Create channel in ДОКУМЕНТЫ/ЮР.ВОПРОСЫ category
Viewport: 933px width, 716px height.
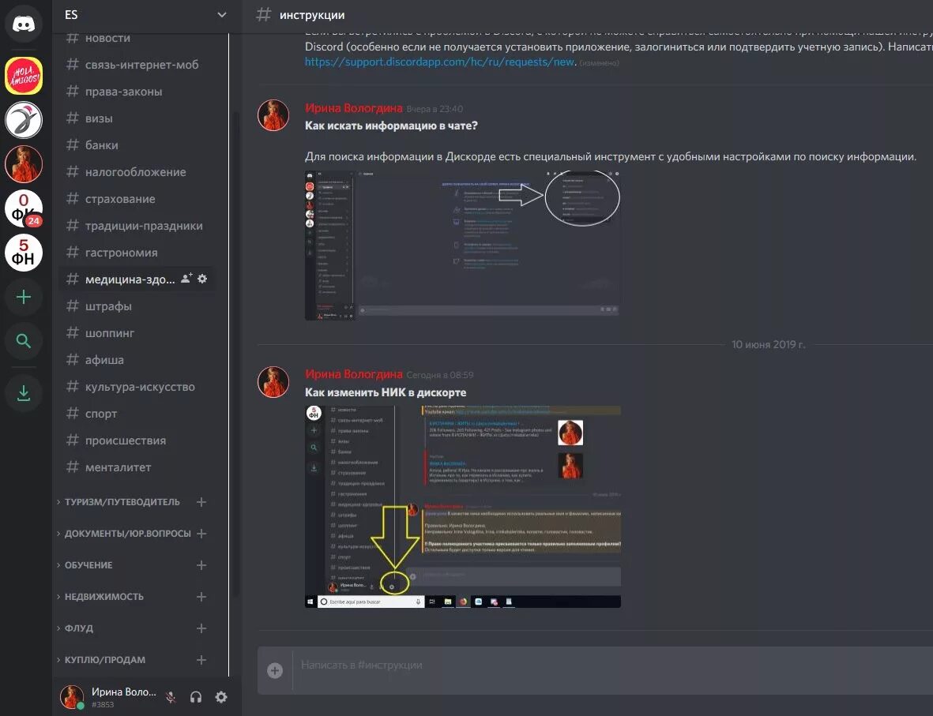[201, 534]
